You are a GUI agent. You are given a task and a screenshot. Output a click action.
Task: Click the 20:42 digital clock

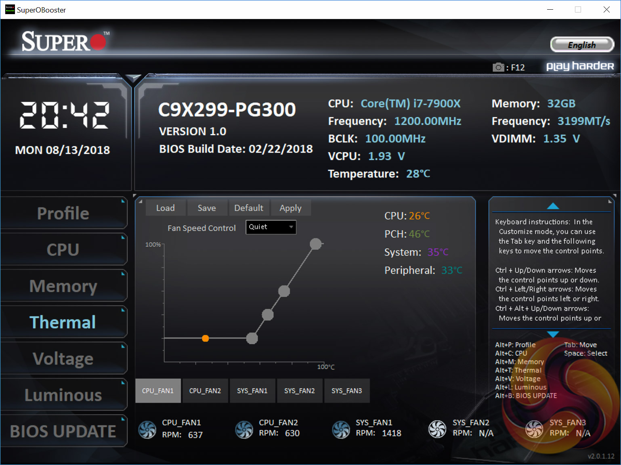tap(65, 115)
